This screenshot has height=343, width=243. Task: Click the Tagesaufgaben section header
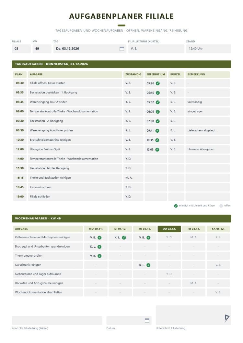(x=121, y=64)
